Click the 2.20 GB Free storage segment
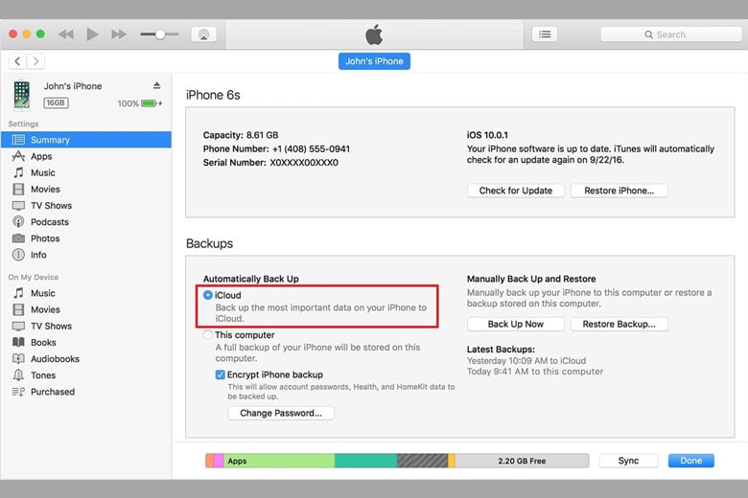This screenshot has height=498, width=748. point(522,461)
